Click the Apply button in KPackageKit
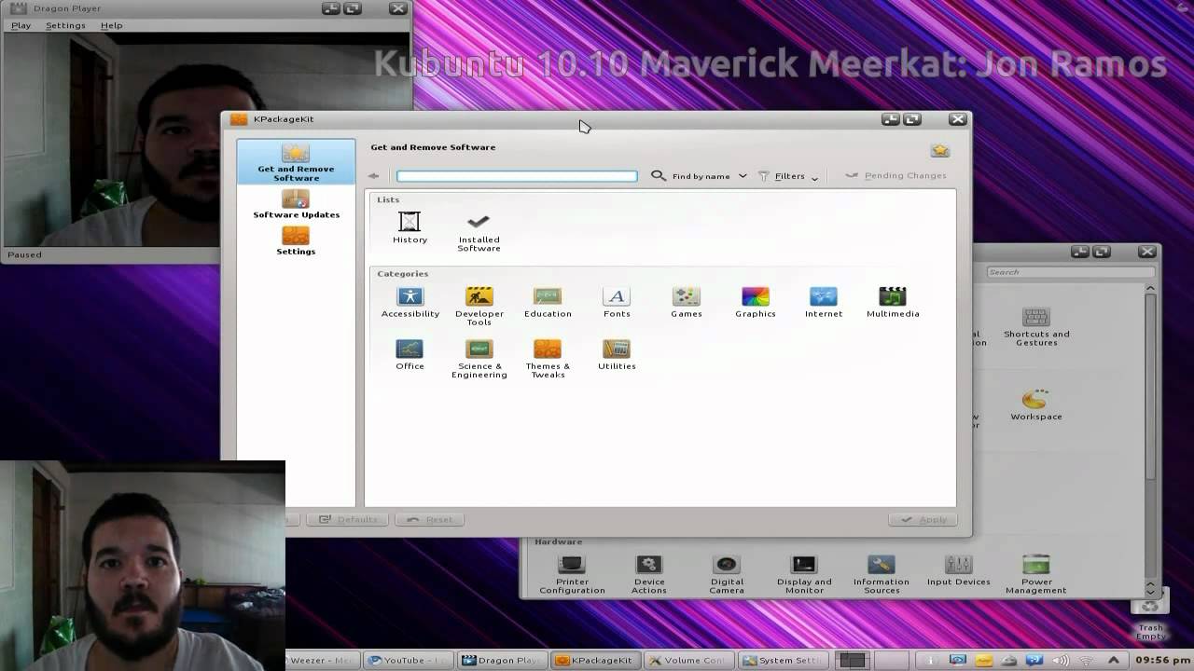Image resolution: width=1194 pixels, height=671 pixels. click(x=923, y=520)
